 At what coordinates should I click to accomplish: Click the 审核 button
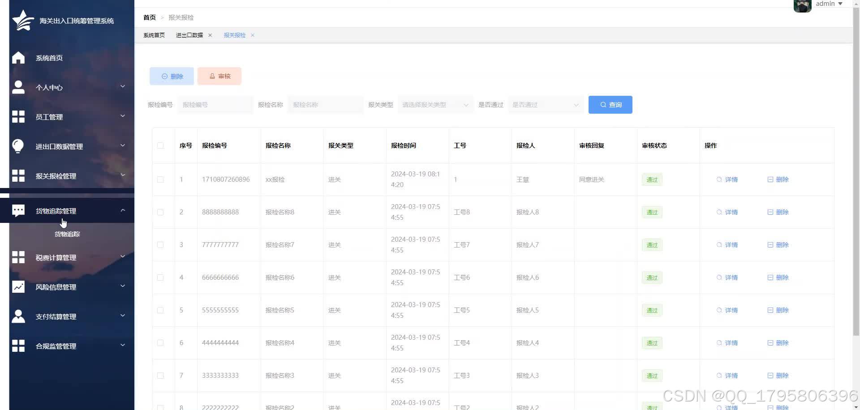(x=219, y=76)
